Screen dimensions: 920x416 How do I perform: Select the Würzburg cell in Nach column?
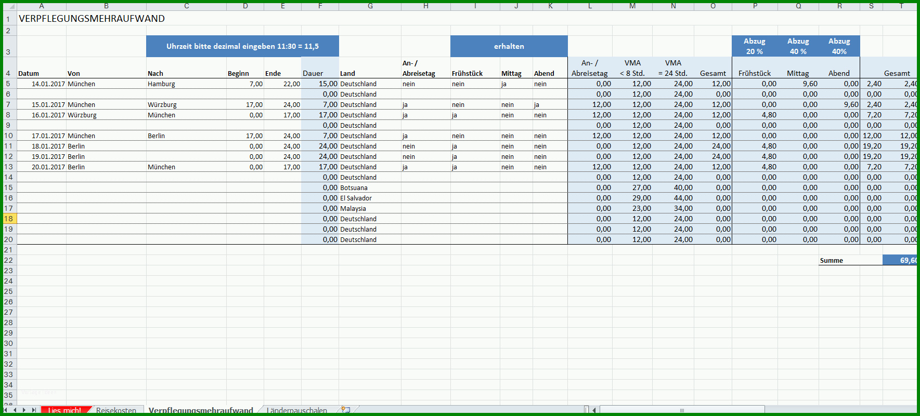(186, 104)
